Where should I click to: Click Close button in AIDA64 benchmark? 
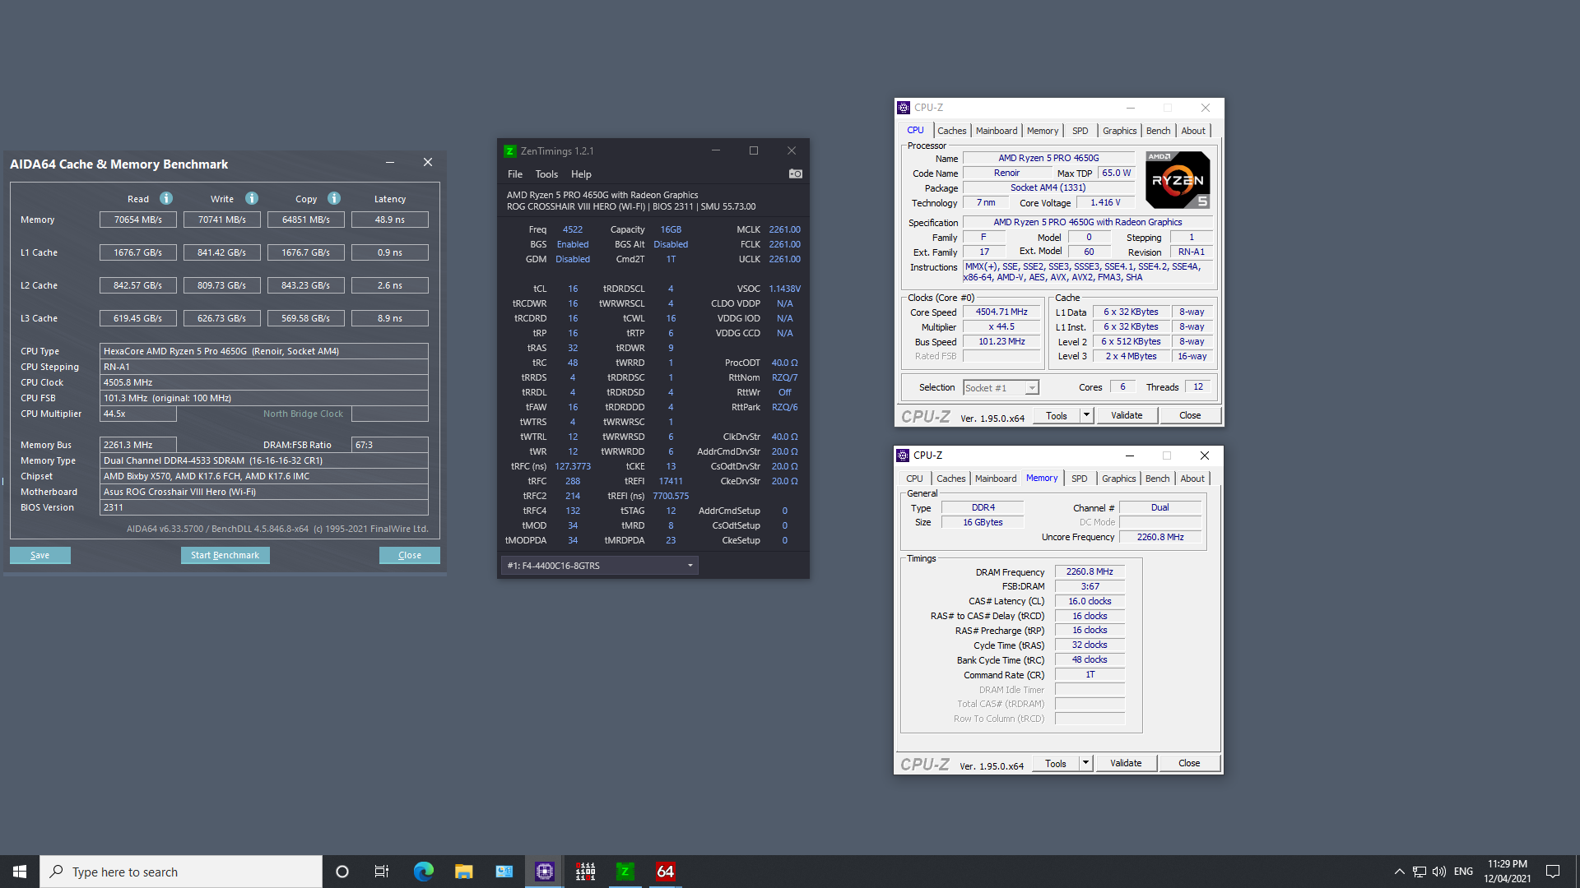point(409,555)
